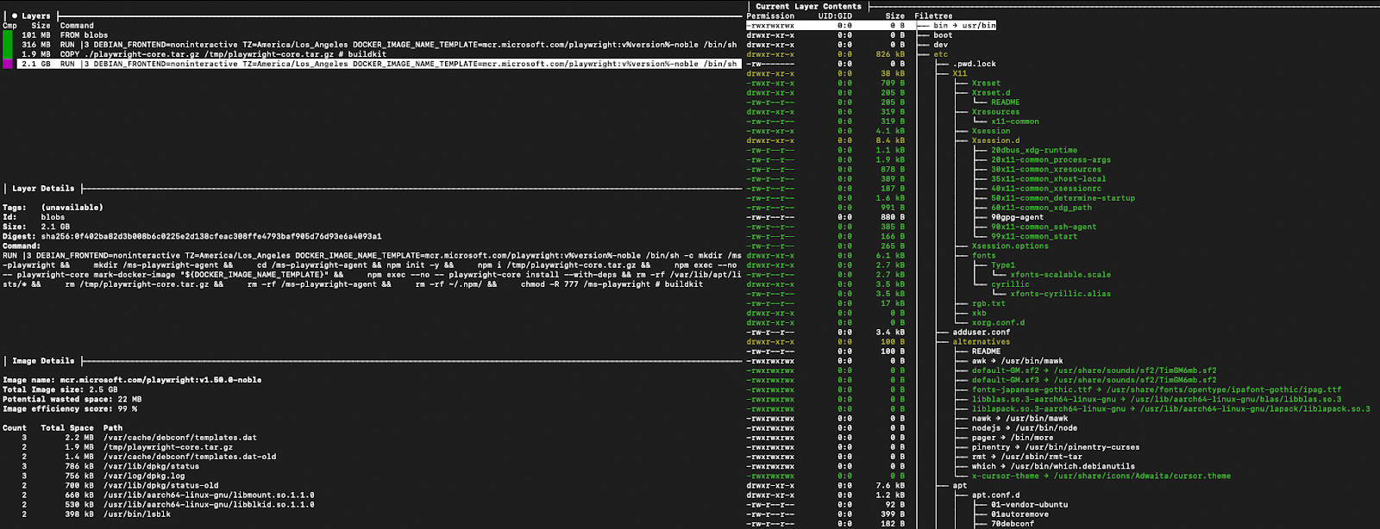This screenshot has width=1380, height=529.
Task: Click the Image name mcr.microsoft.com/playwright value
Action: tap(160, 380)
